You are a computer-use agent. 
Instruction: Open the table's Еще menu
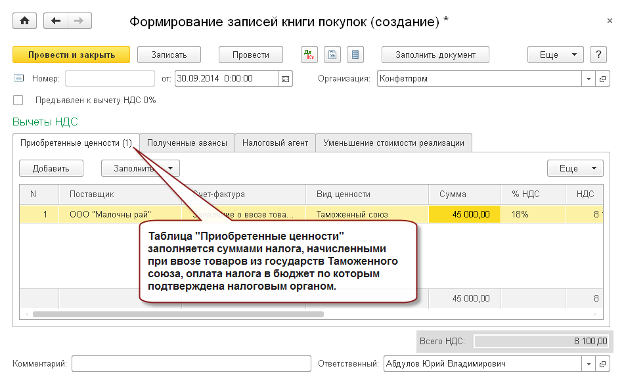(575, 168)
